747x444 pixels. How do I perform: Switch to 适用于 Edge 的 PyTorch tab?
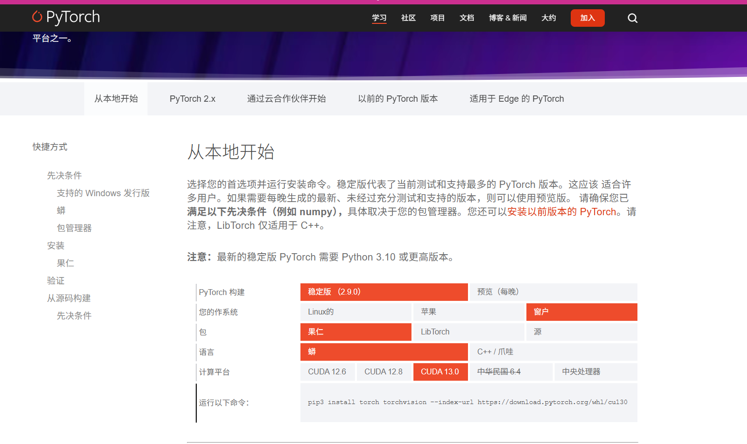click(517, 99)
